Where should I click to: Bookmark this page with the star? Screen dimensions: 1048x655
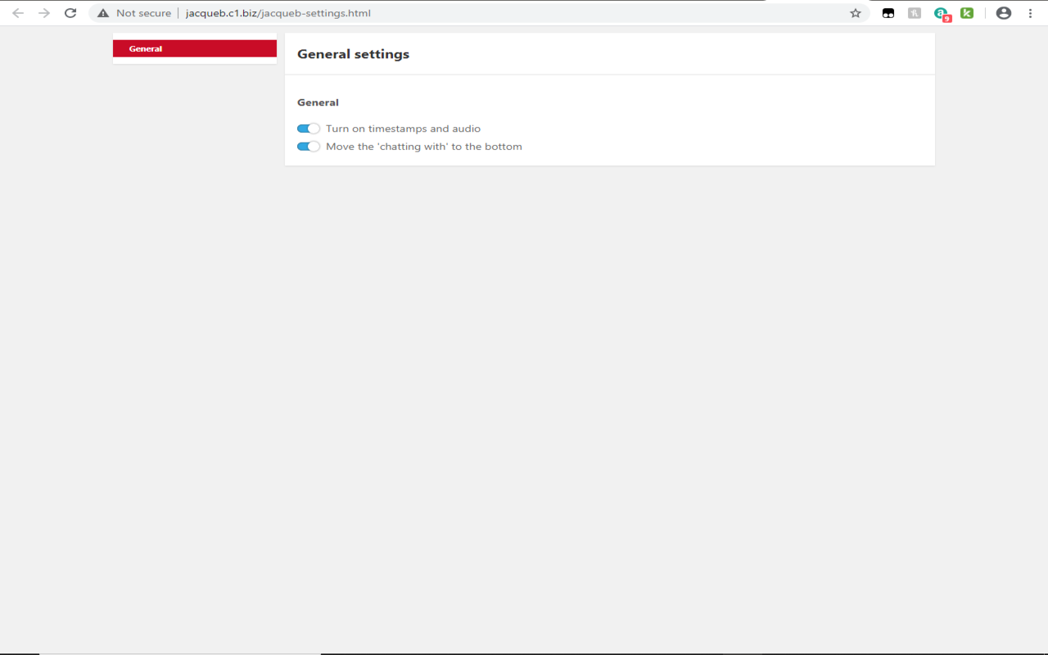856,13
